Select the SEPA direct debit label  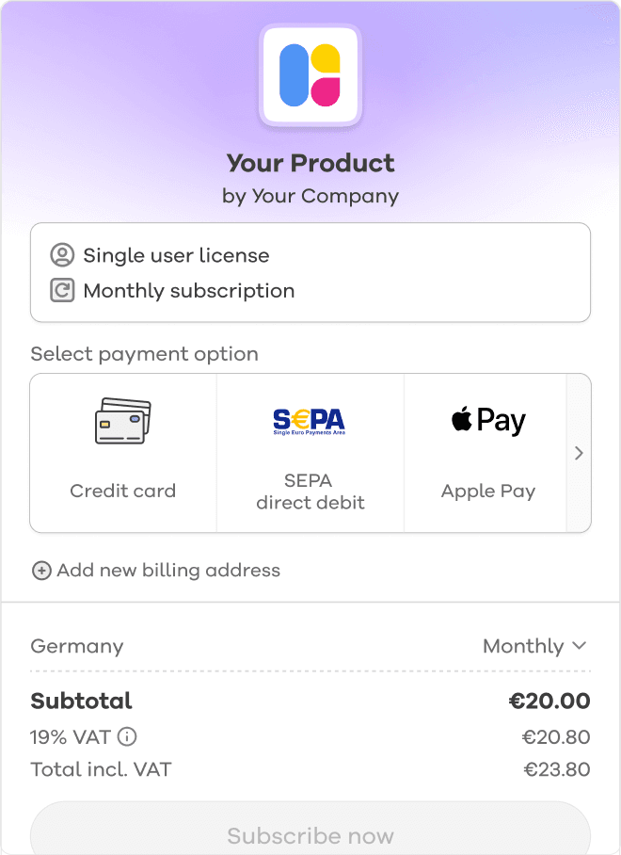click(x=310, y=492)
